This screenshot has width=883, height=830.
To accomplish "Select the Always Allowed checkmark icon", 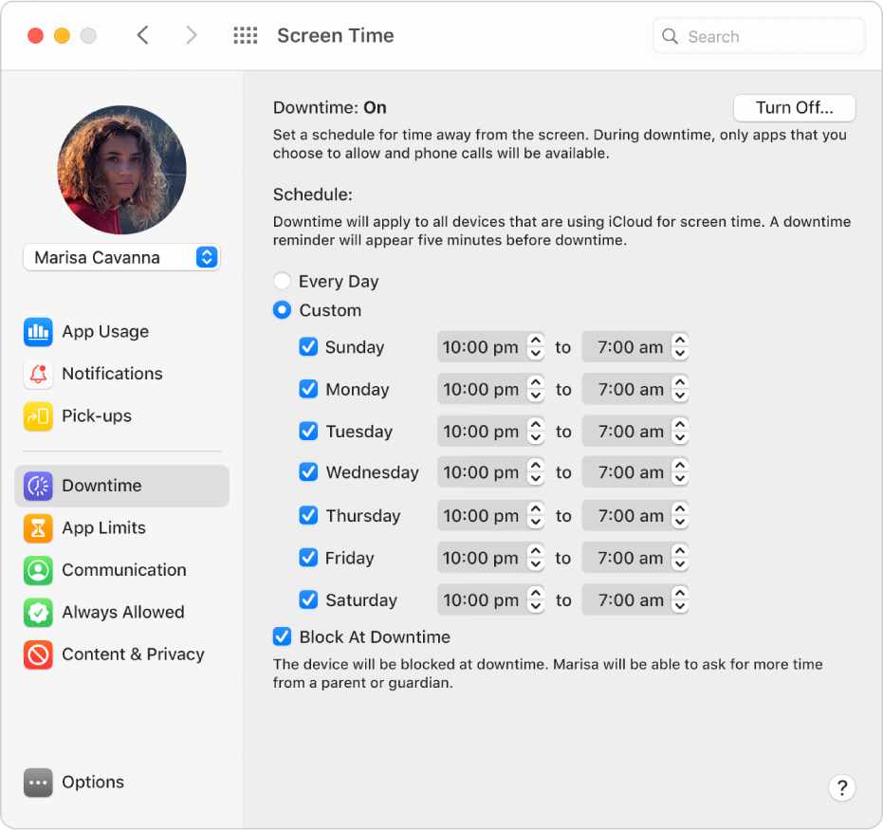I will click(x=38, y=612).
